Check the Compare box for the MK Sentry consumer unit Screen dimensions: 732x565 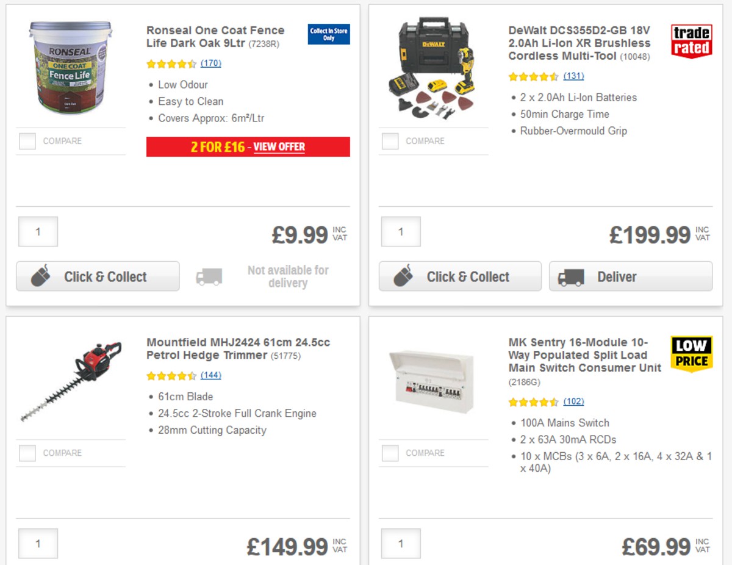click(x=389, y=453)
